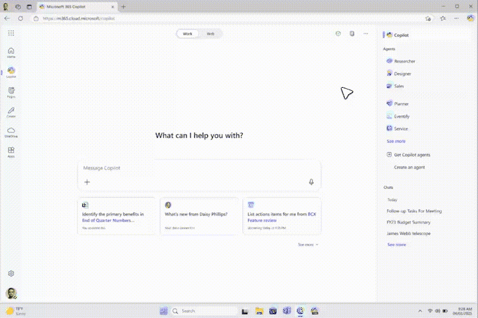Open James Webb telescope chat

pos(409,233)
